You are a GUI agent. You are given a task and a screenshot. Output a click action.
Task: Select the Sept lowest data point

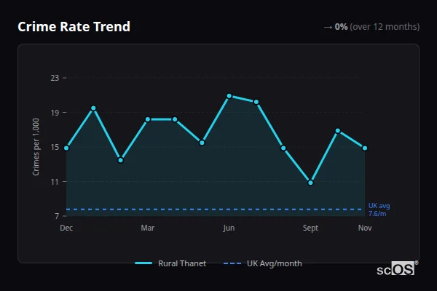[x=310, y=183]
